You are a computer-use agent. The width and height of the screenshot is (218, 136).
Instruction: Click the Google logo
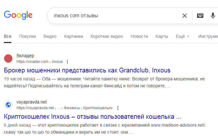(x=18, y=15)
